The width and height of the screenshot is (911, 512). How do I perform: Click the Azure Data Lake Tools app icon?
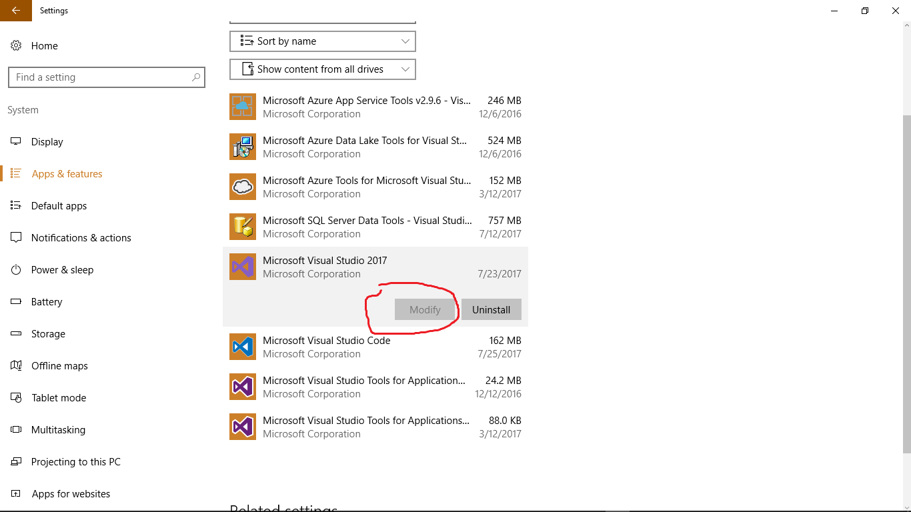[243, 147]
